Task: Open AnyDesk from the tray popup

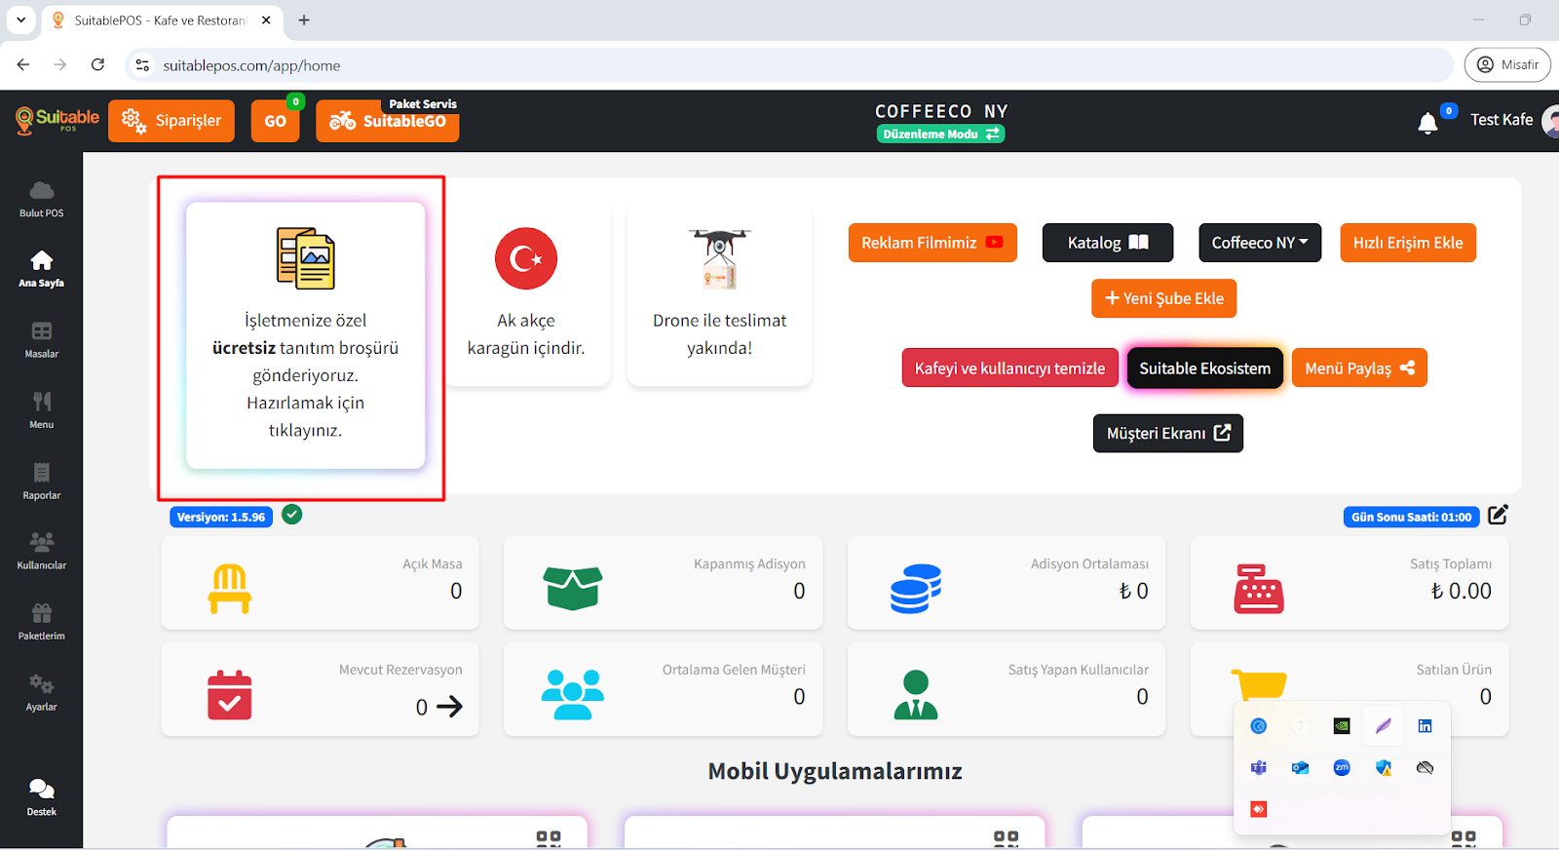Action: pyautogui.click(x=1259, y=809)
